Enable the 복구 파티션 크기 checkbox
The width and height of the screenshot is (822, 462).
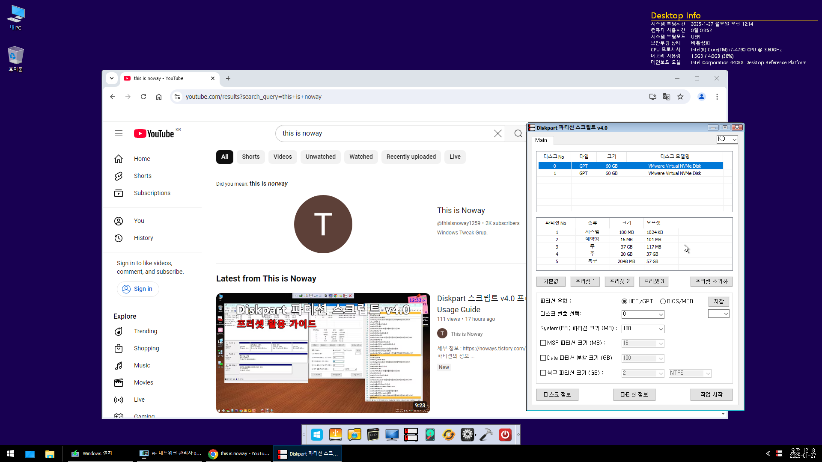click(543, 373)
